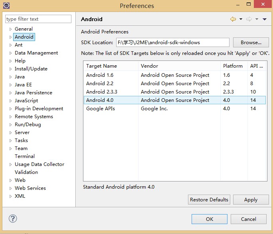The height and width of the screenshot is (234, 273).
Task: Open the preferences view menu triangle
Action: coord(265,19)
